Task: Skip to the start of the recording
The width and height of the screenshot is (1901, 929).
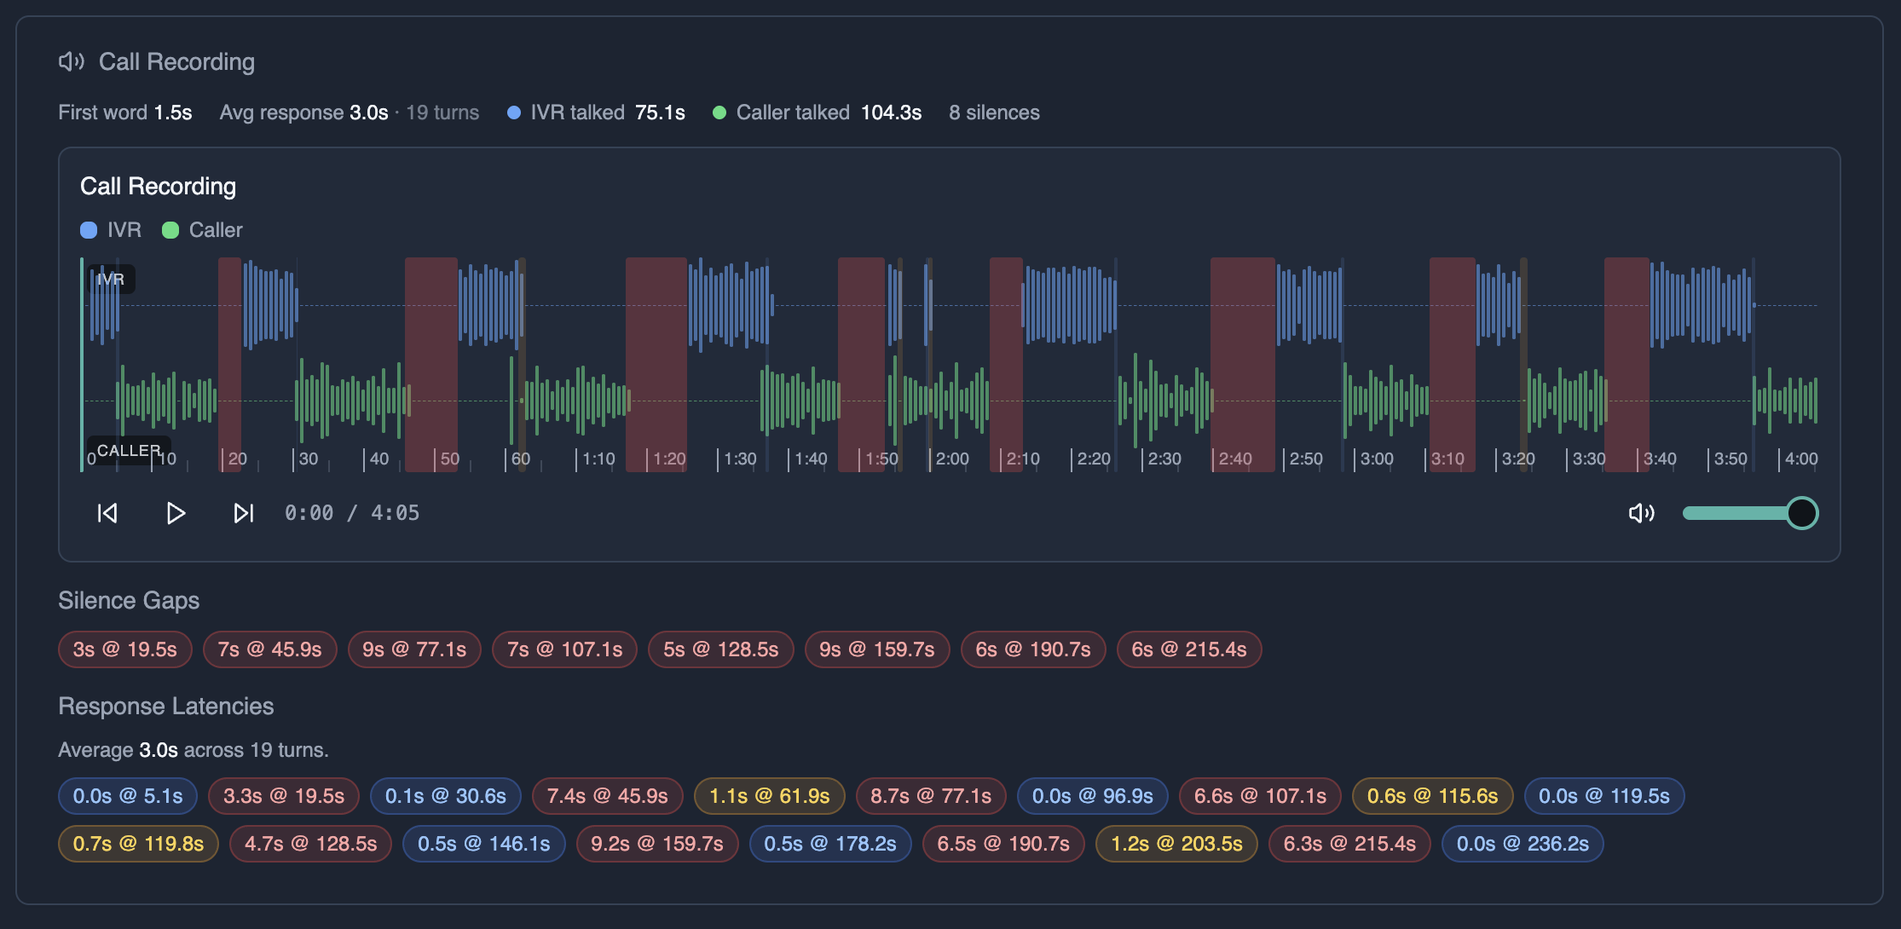Action: click(x=107, y=513)
